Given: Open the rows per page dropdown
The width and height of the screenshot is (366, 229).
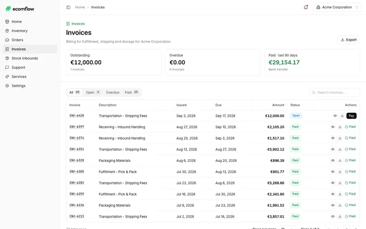Looking at the screenshot, I should (x=287, y=228).
